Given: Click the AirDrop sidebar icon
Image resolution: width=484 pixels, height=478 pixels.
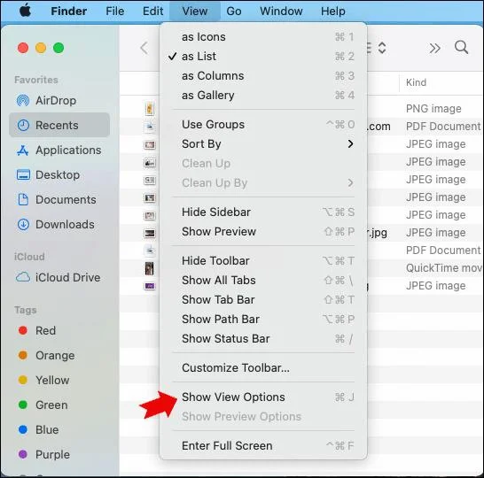Looking at the screenshot, I should pos(23,101).
